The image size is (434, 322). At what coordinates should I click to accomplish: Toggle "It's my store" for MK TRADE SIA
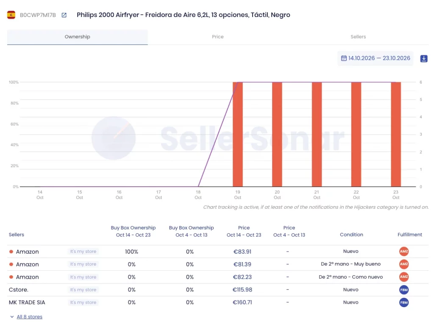(x=83, y=302)
